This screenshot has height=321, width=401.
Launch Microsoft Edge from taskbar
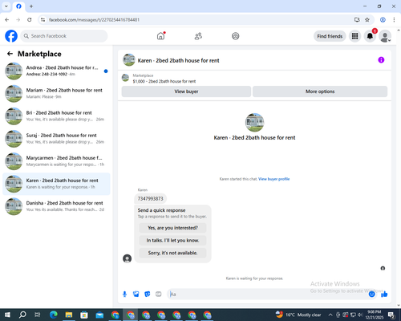54,315
